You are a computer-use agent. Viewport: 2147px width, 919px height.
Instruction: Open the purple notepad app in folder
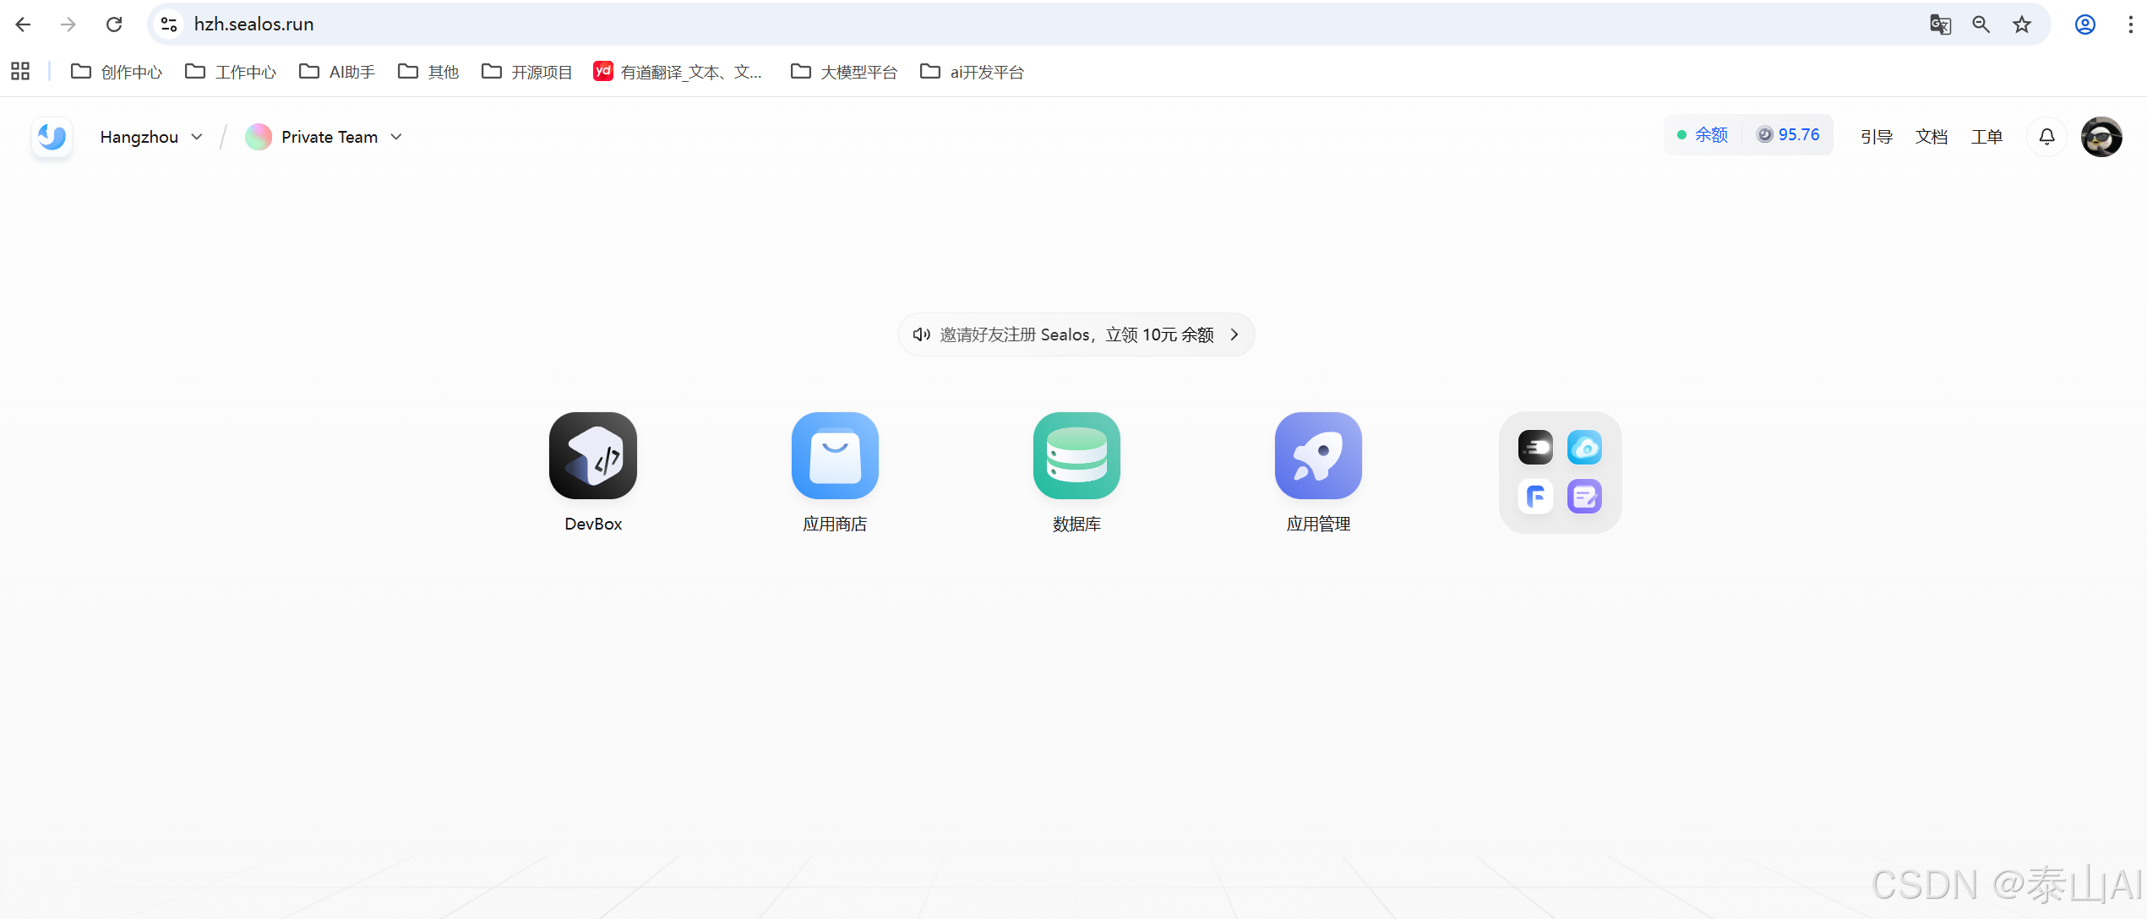pos(1584,497)
